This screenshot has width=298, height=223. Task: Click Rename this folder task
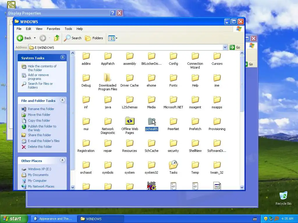pyautogui.click(x=41, y=109)
